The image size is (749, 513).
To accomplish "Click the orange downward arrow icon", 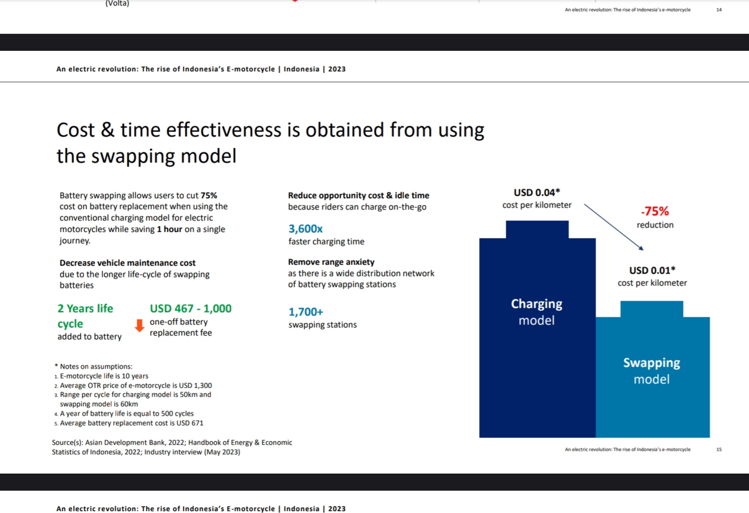I will click(139, 325).
